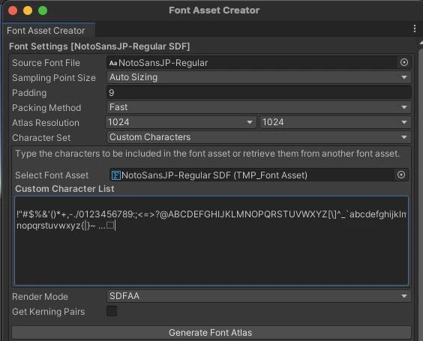This screenshot has width=423, height=341.
Task: Open object picker for Source Font File
Action: point(403,62)
